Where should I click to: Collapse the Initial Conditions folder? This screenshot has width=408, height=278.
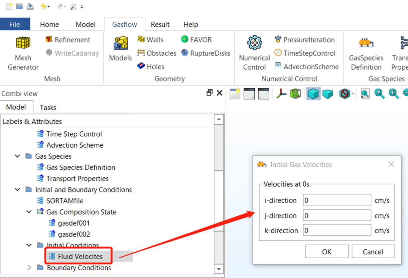pos(29,245)
